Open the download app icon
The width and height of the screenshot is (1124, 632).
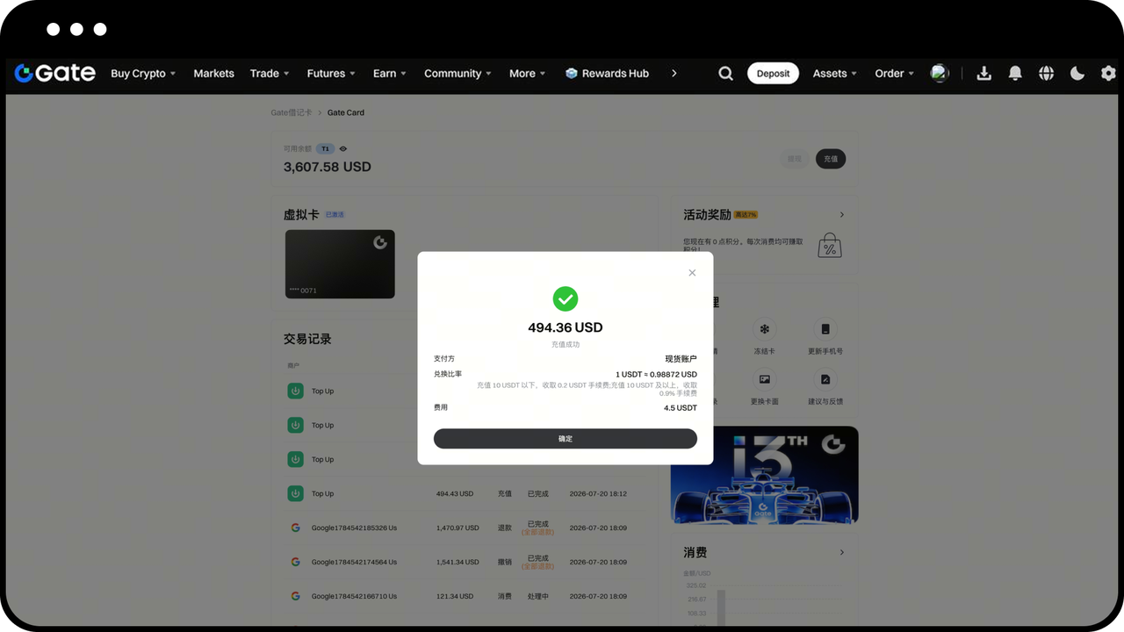coord(983,74)
